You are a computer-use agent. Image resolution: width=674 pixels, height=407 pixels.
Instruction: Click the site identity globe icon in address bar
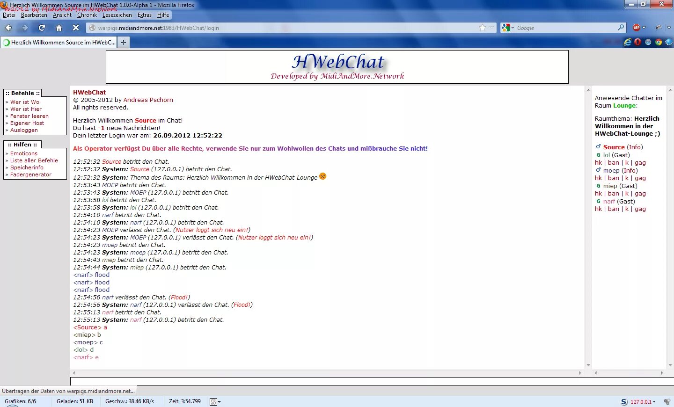92,28
